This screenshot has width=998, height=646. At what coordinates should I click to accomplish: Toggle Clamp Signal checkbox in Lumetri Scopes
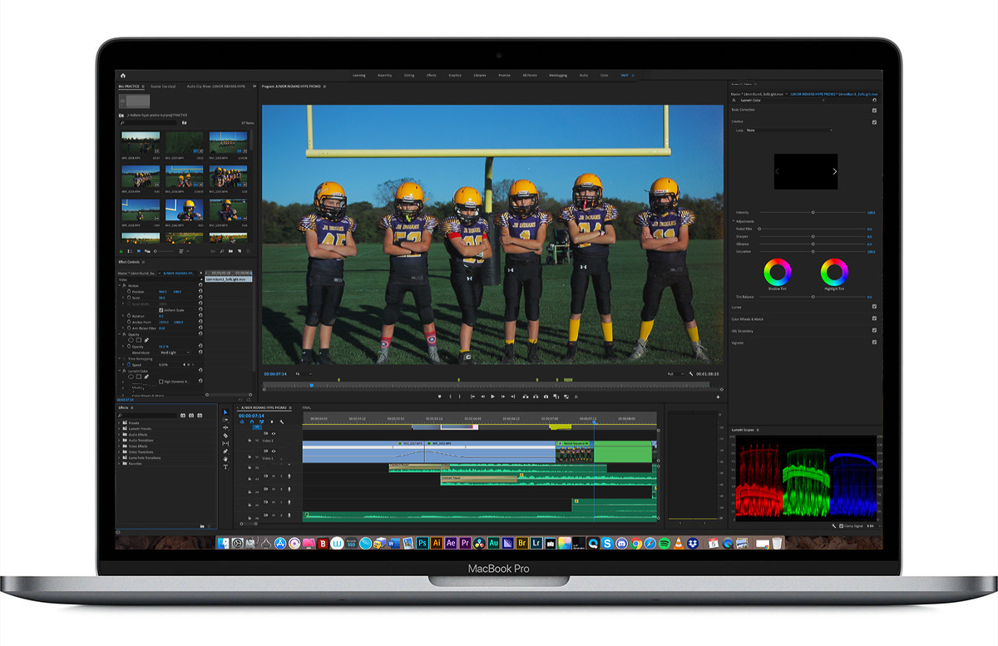pyautogui.click(x=841, y=525)
